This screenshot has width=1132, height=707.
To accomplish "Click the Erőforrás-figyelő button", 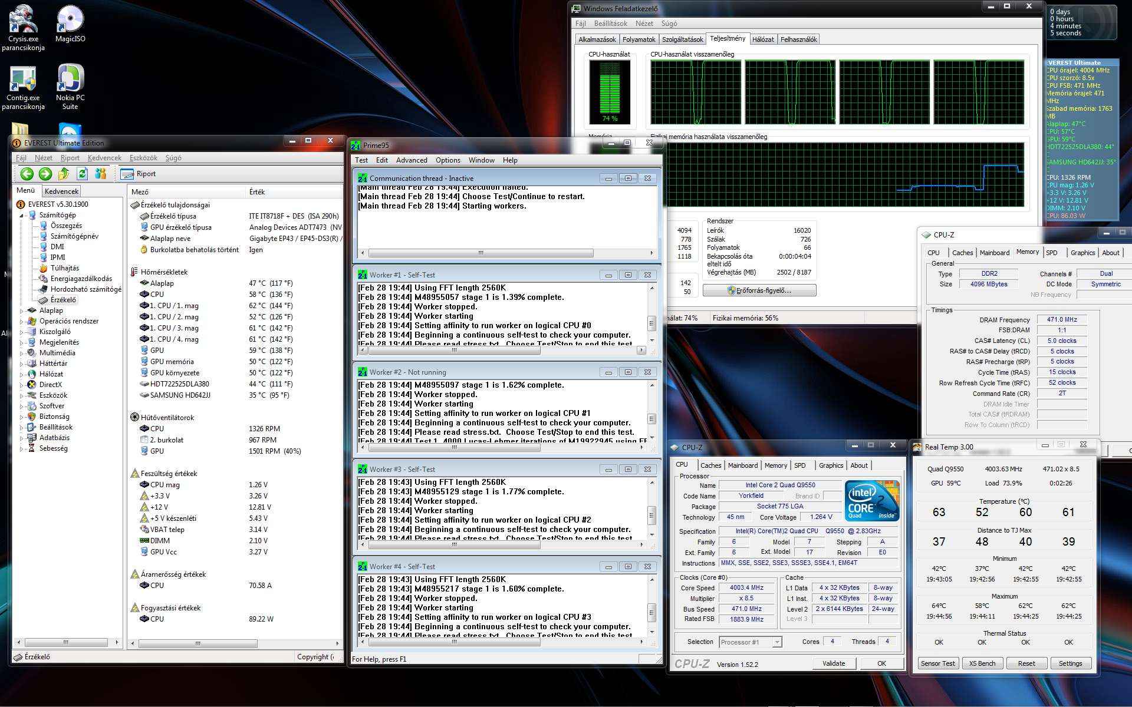I will click(759, 290).
